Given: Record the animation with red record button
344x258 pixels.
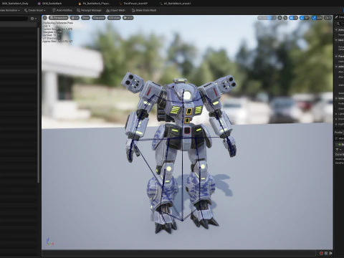Looking at the screenshot, I should [322, 253].
